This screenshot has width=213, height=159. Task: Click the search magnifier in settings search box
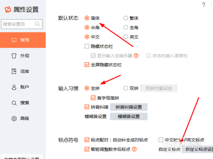click(x=37, y=24)
